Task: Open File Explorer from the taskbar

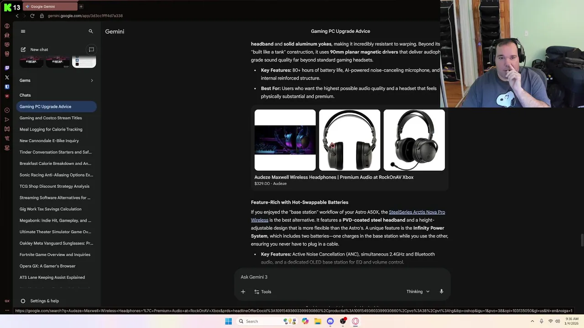Action: click(x=318, y=321)
